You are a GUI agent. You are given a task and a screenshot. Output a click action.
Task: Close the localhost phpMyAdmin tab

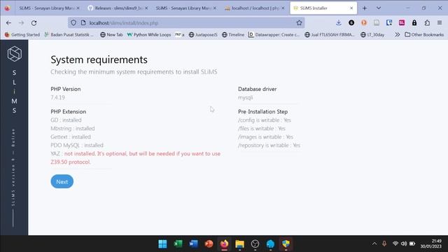(x=283, y=8)
